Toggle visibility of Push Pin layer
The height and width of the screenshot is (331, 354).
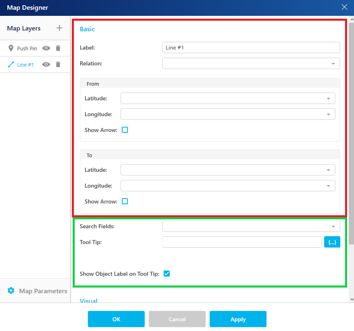pyautogui.click(x=46, y=48)
